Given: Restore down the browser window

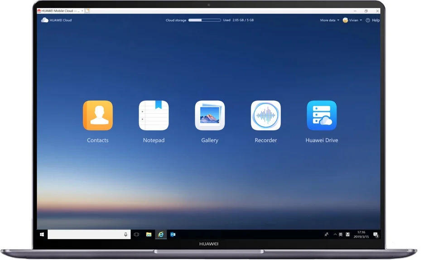Looking at the screenshot, I should tap(366, 11).
